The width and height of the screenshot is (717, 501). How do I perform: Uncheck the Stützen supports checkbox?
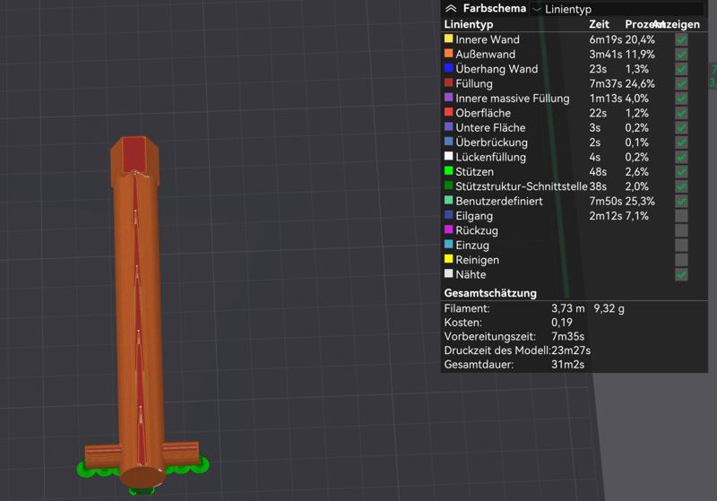[681, 172]
